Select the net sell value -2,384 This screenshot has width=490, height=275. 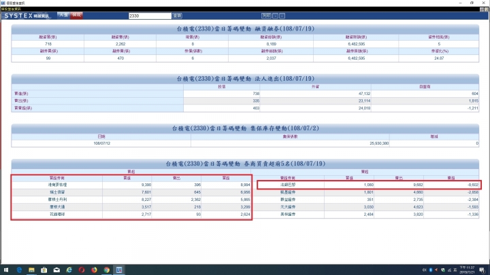tap(472, 200)
